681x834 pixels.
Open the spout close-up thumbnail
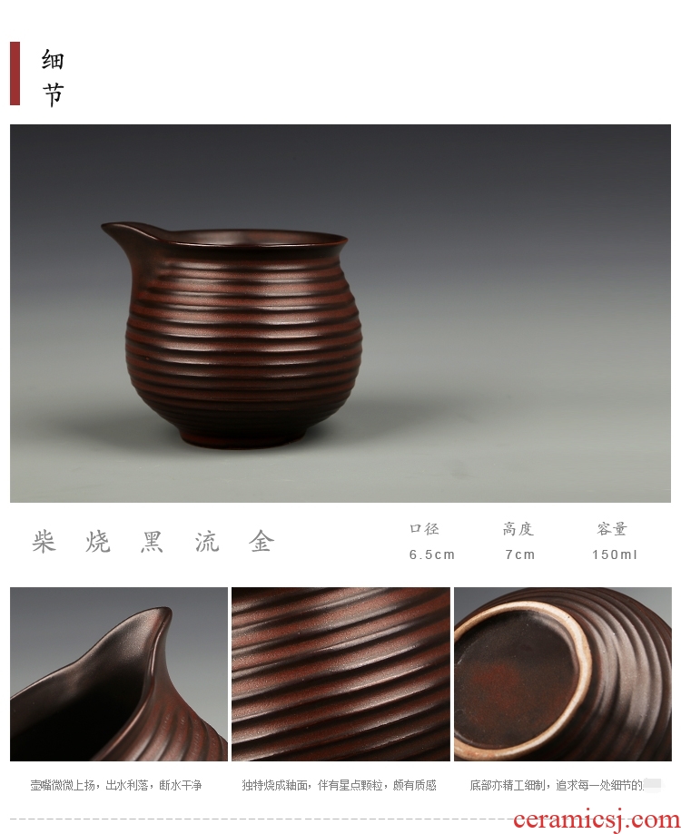pos(119,674)
